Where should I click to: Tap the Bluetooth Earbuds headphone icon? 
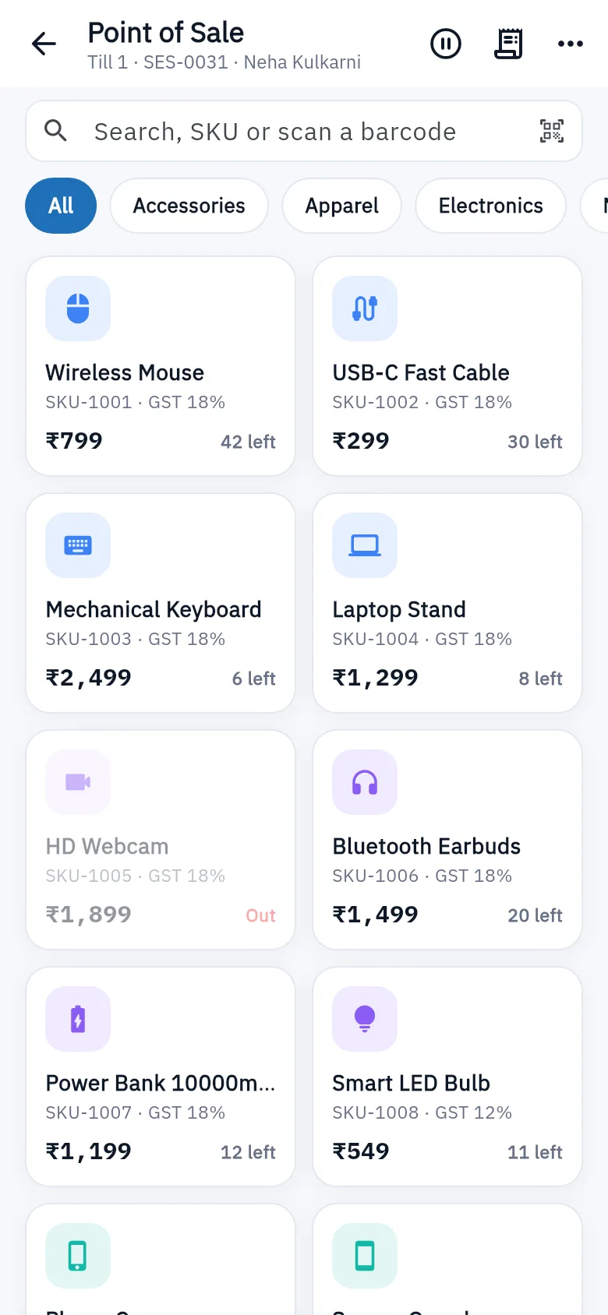pyautogui.click(x=365, y=782)
